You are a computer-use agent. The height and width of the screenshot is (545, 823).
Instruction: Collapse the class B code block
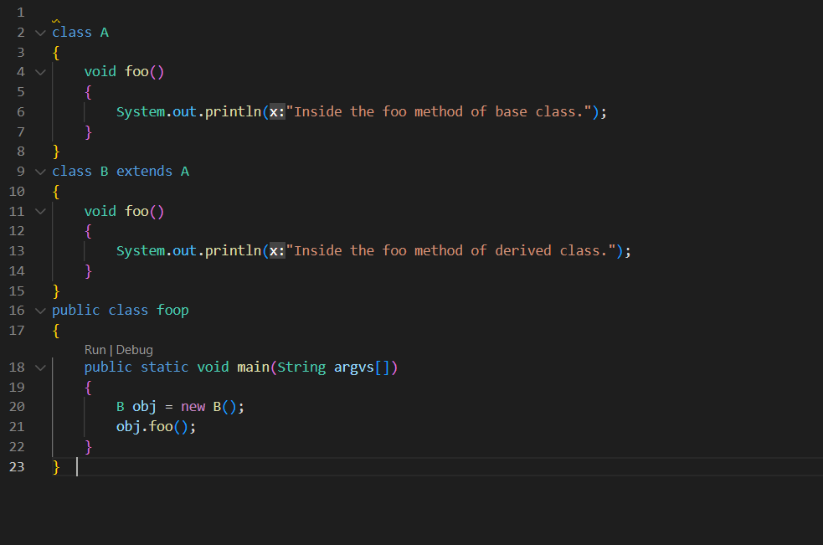tap(39, 171)
